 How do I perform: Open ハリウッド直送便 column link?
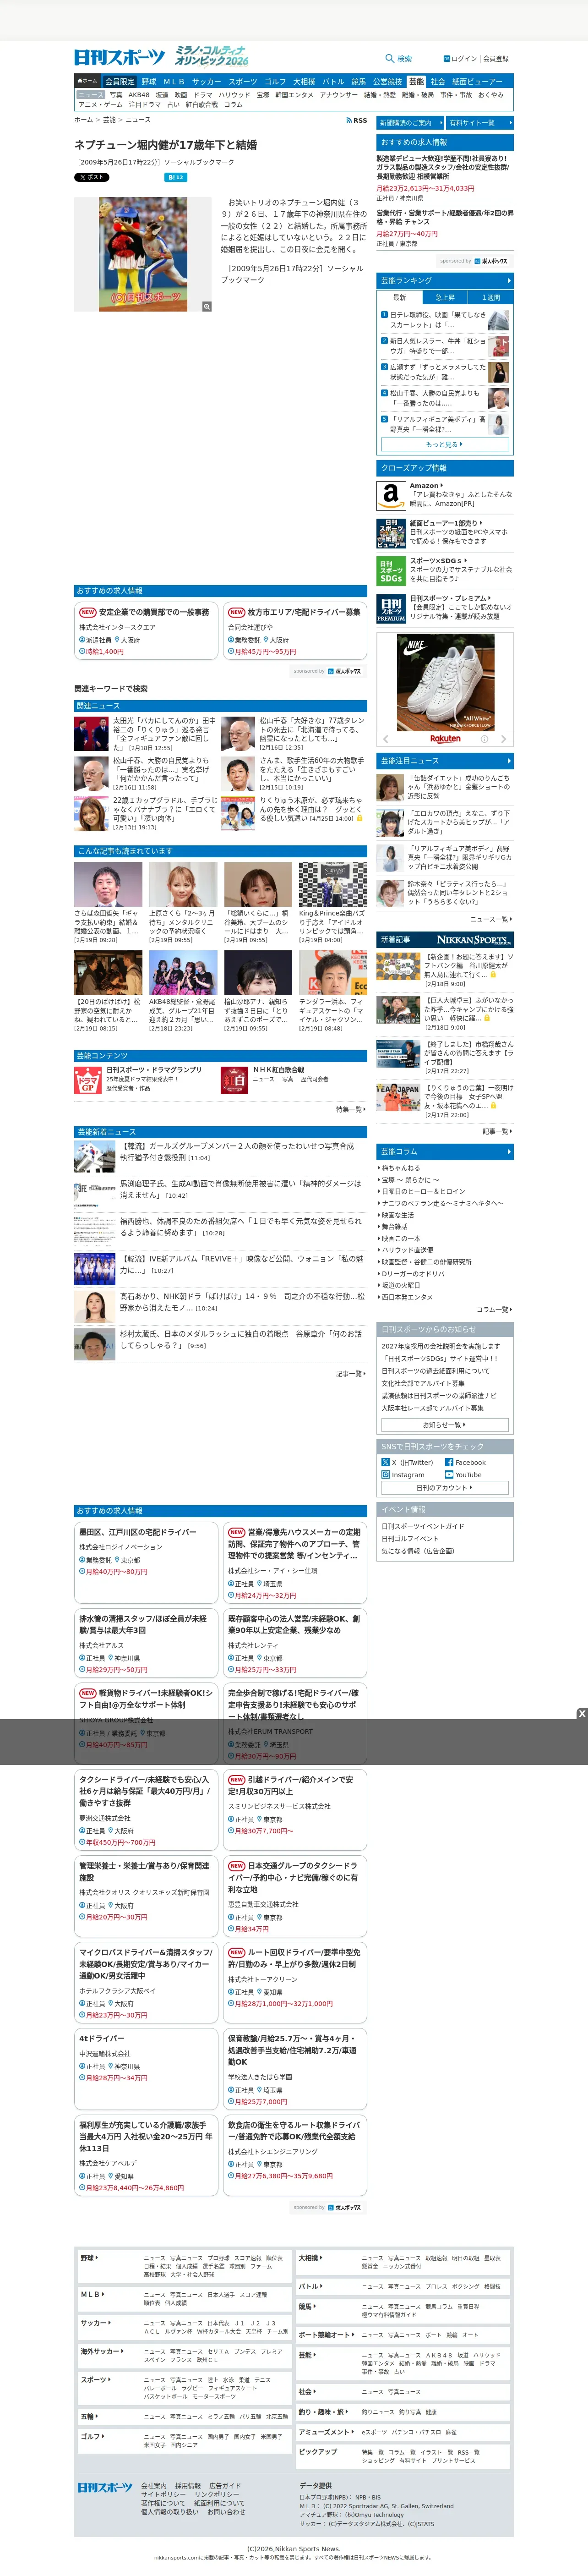[407, 1250]
